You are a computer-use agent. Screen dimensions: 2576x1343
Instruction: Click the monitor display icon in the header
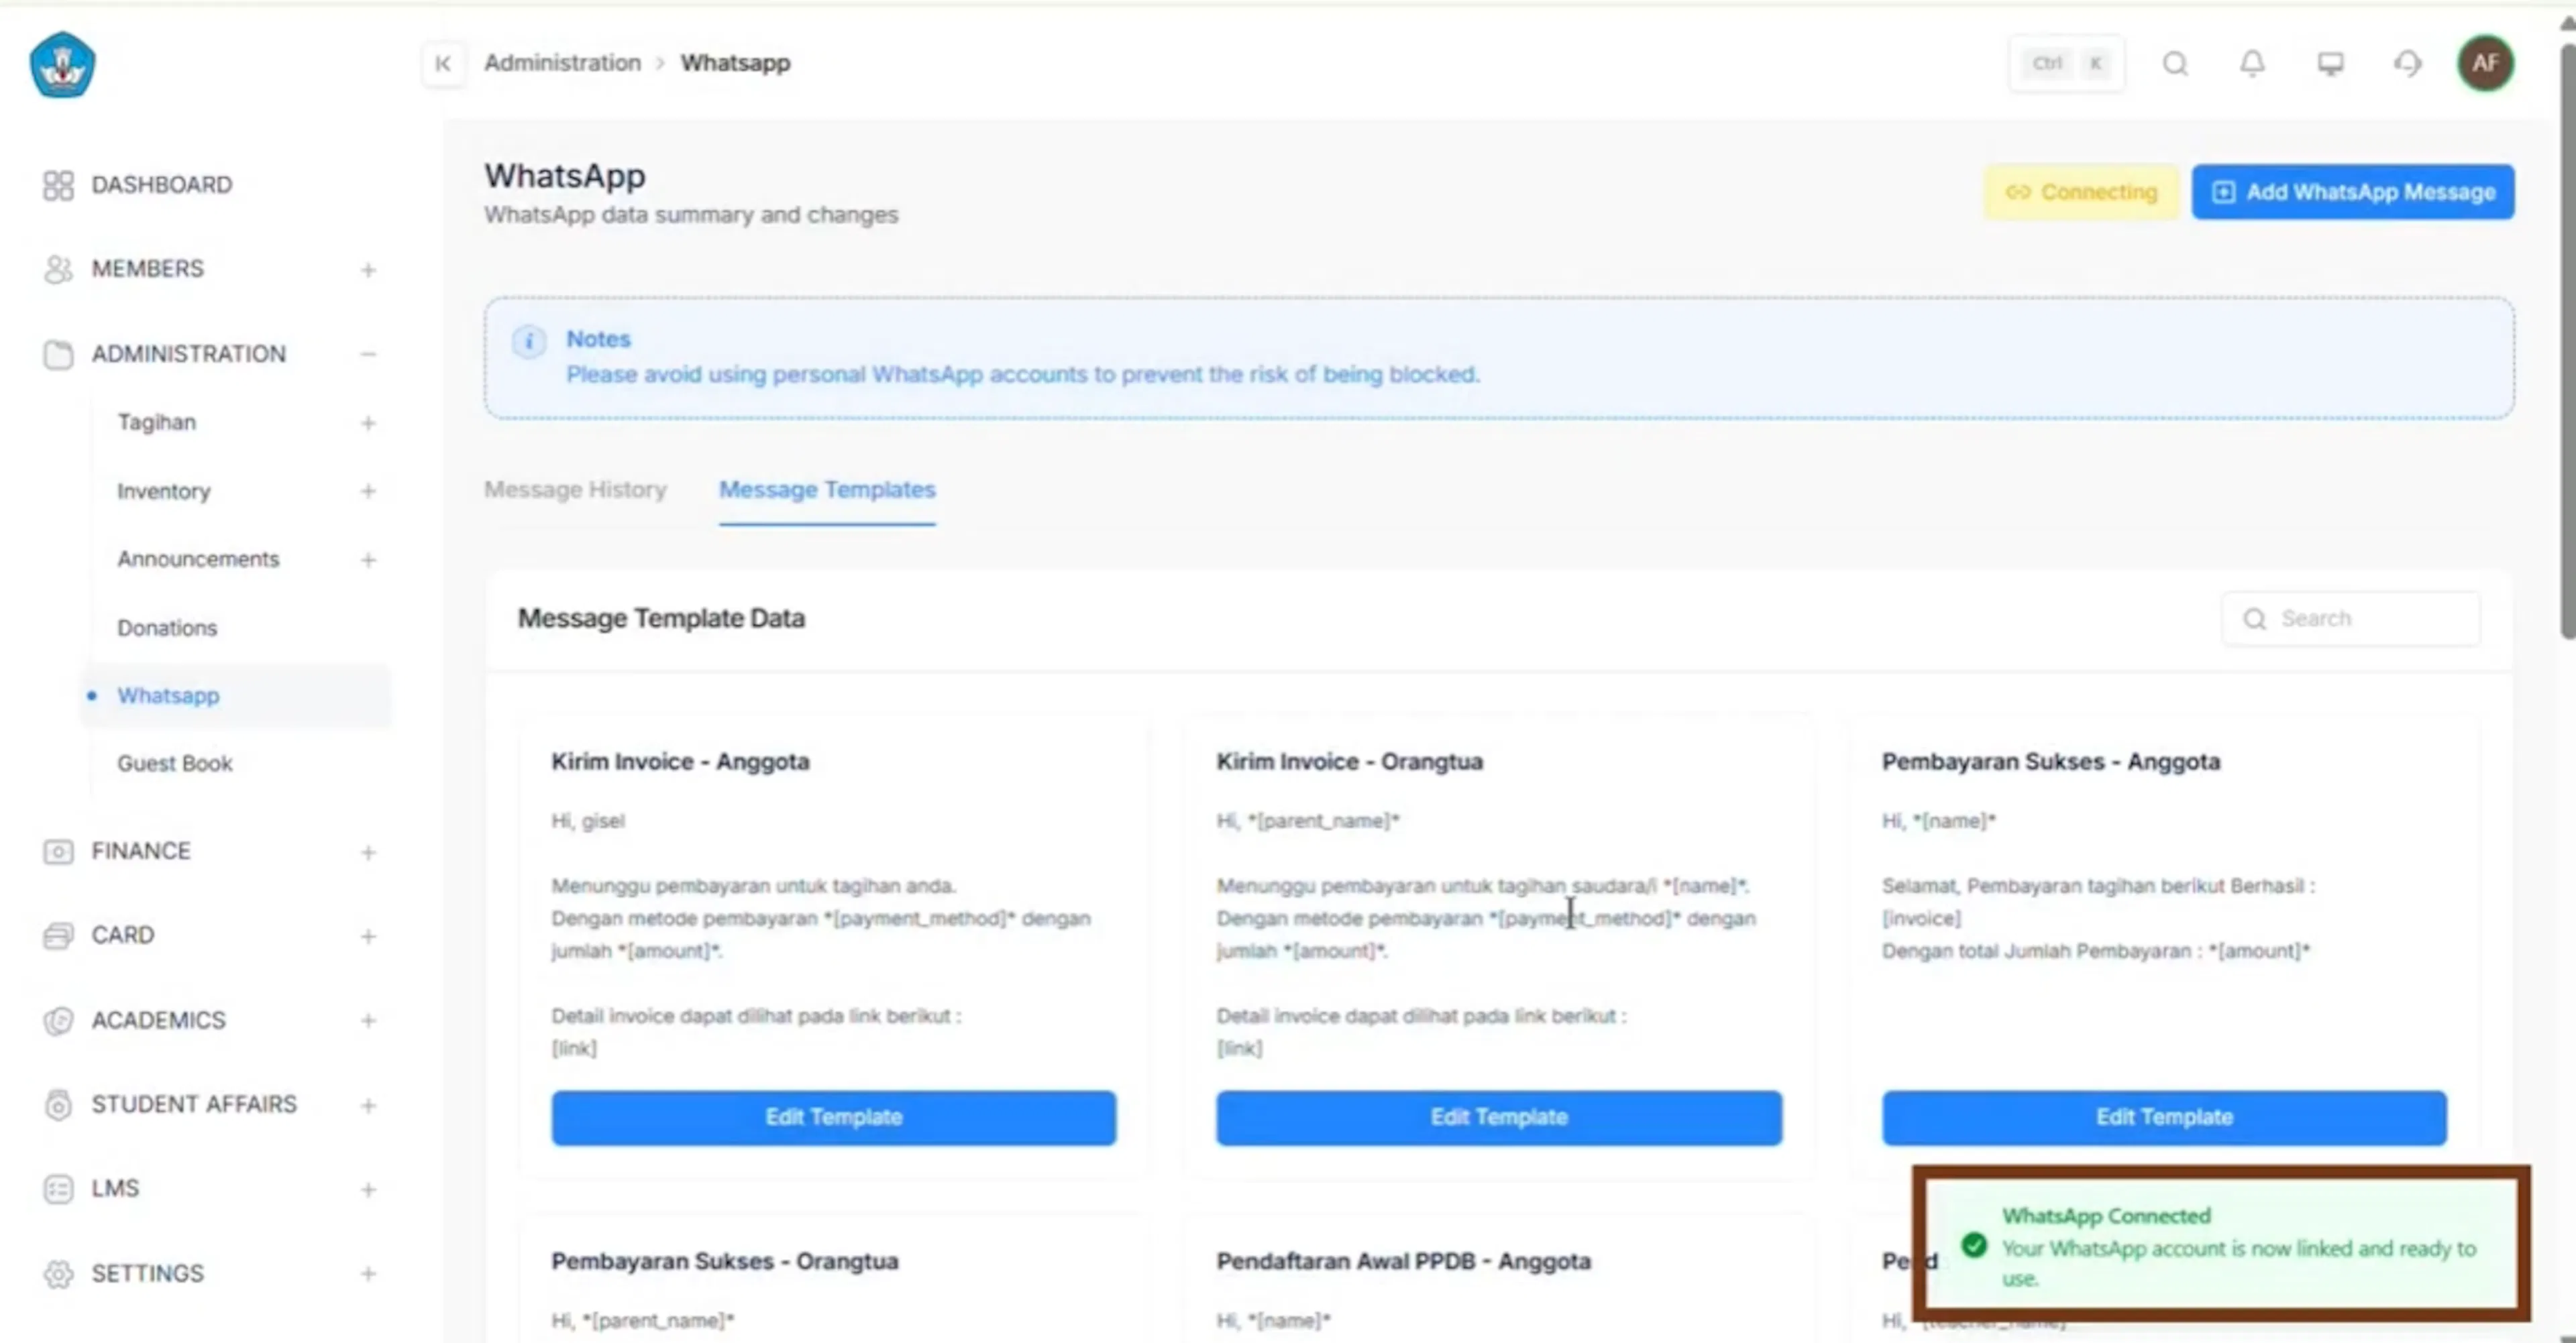[2330, 64]
